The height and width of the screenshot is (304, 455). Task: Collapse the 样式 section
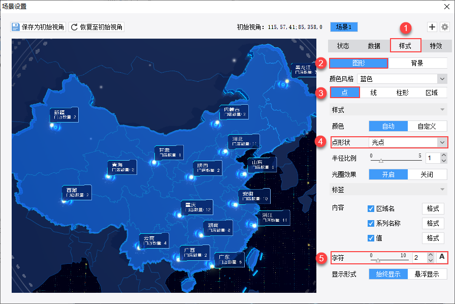(x=388, y=110)
